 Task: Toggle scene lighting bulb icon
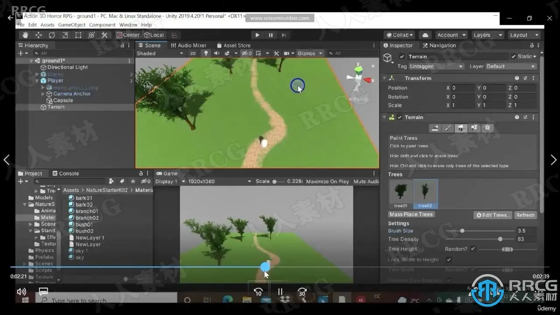(x=206, y=53)
